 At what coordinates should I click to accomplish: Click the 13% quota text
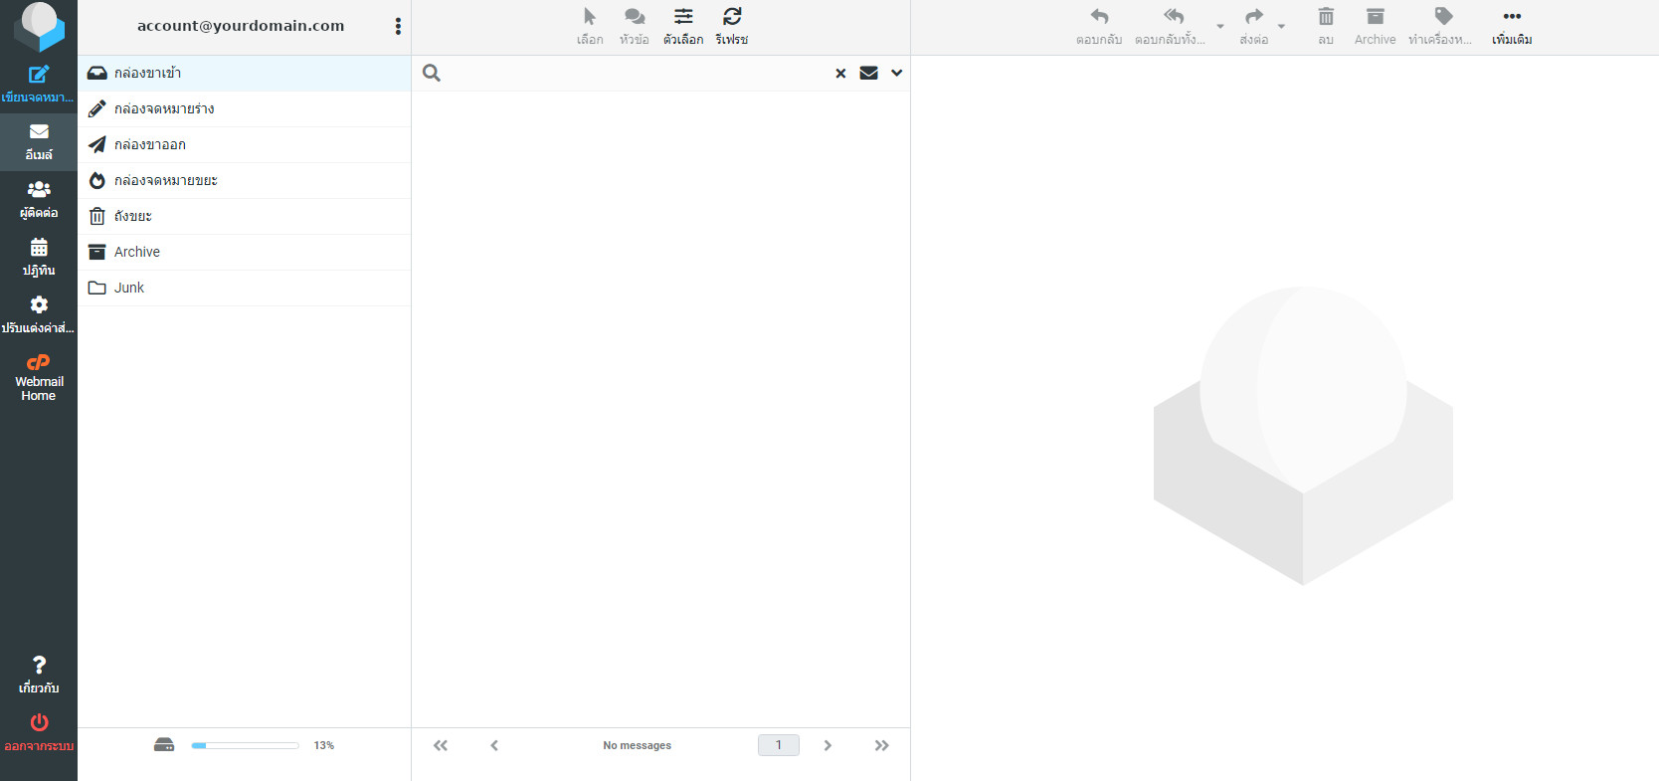[x=324, y=745]
